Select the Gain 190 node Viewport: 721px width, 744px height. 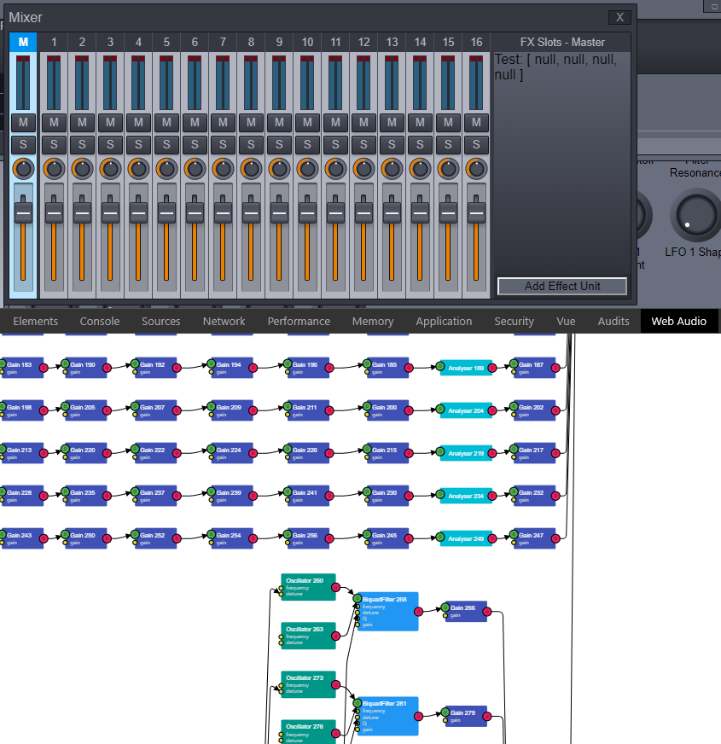[85, 368]
